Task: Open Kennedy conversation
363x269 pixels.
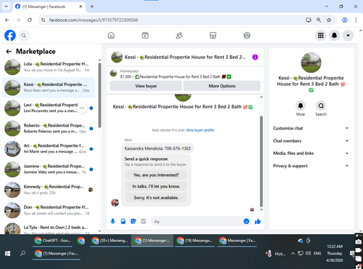Action: (49, 190)
